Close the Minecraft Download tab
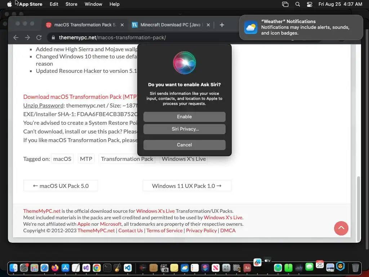 tap(208, 25)
